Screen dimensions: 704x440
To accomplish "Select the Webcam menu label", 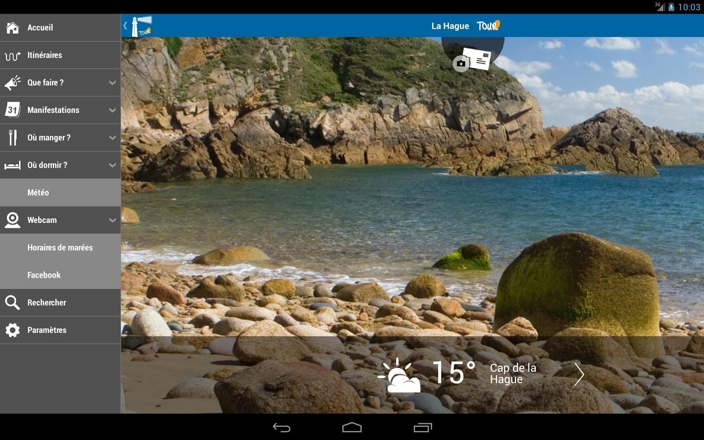I will click(x=42, y=220).
